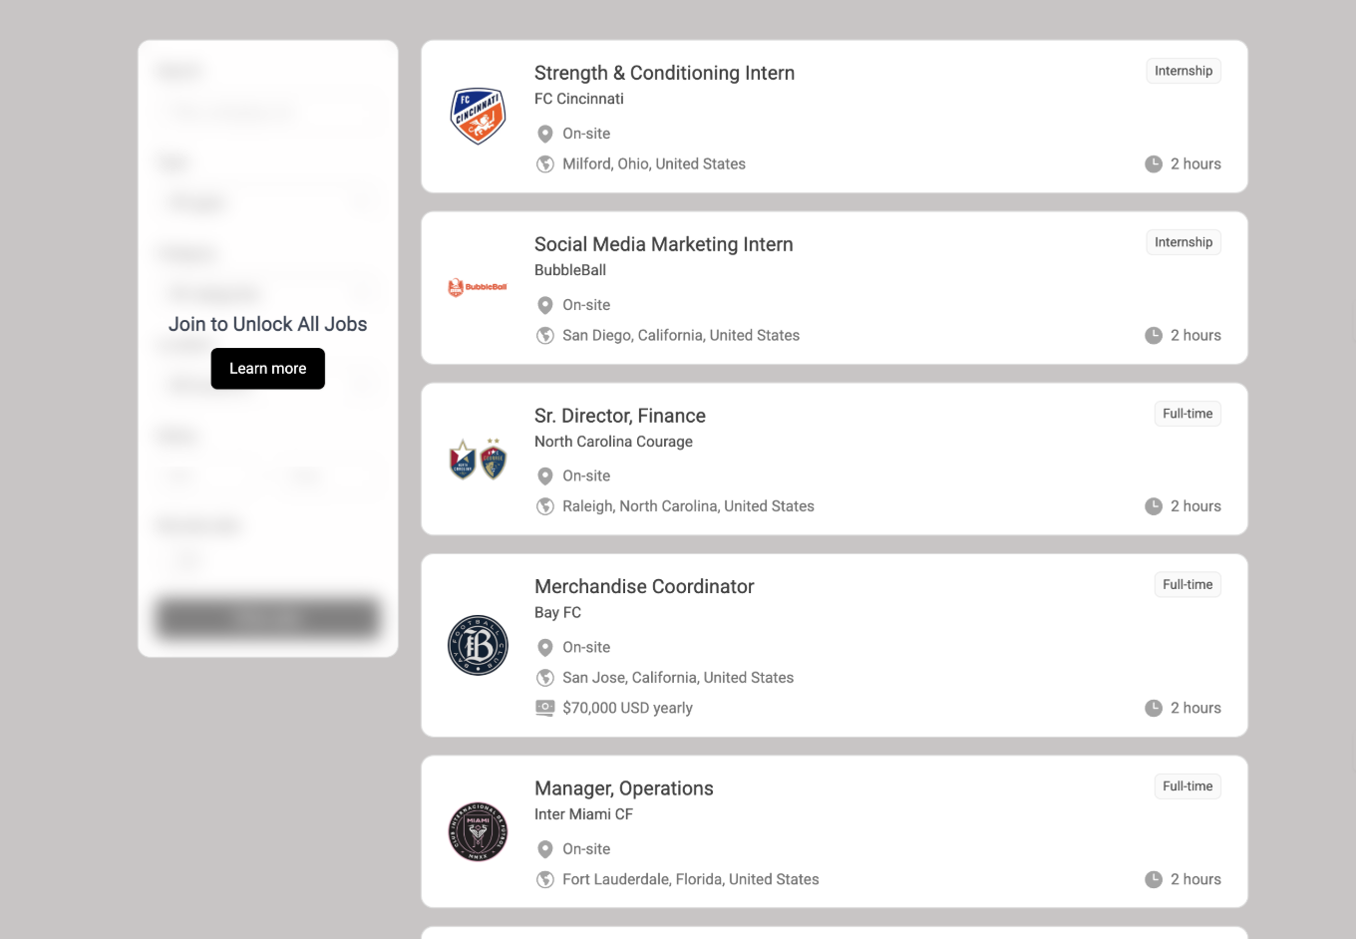Image resolution: width=1356 pixels, height=939 pixels.
Task: Click clock icon in Strength & Conditioning card
Action: pyautogui.click(x=1154, y=164)
